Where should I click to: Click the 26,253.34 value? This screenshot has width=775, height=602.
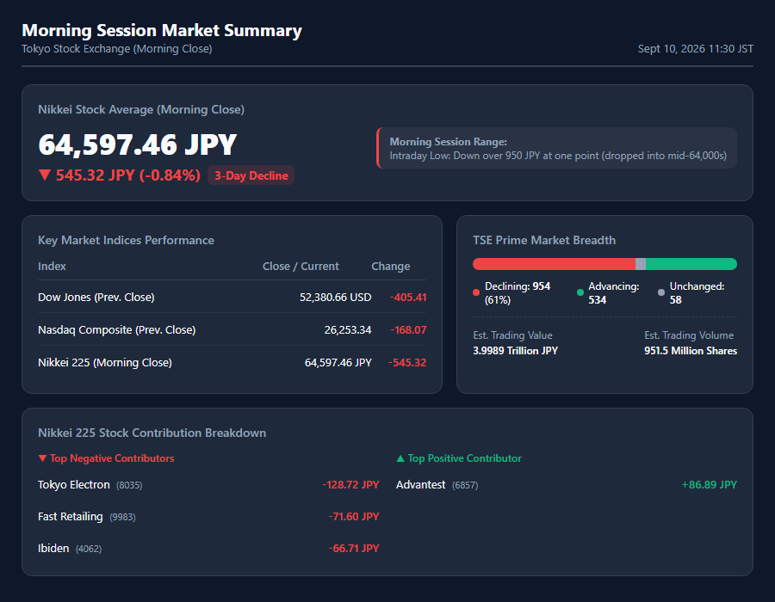(348, 329)
